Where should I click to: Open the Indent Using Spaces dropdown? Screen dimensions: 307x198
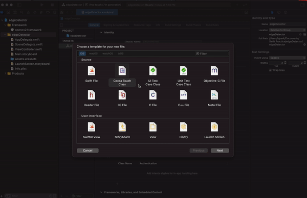[x=287, y=58]
